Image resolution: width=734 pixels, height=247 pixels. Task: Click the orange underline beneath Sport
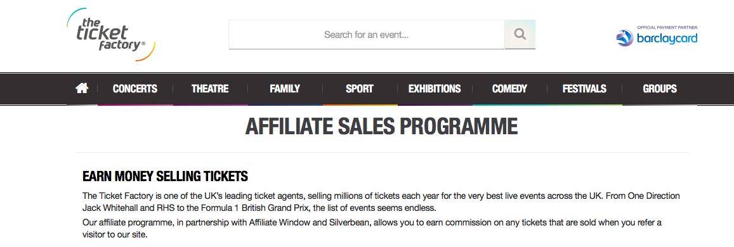[x=360, y=104]
